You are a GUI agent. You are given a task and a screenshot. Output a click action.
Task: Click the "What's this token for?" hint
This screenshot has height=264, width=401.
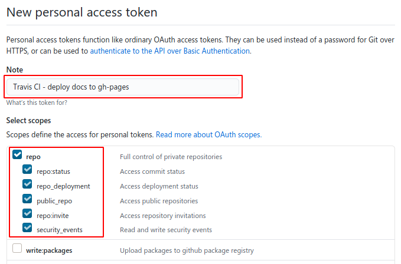(37, 103)
